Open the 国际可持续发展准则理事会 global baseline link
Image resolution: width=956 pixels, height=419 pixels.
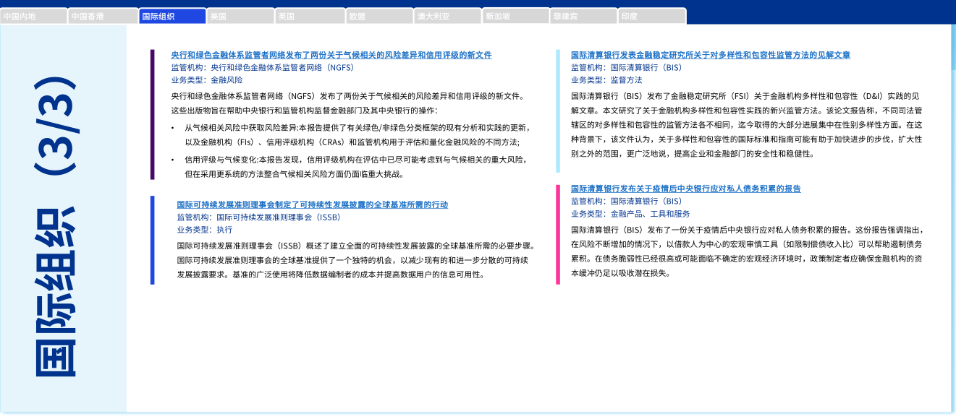click(x=312, y=205)
